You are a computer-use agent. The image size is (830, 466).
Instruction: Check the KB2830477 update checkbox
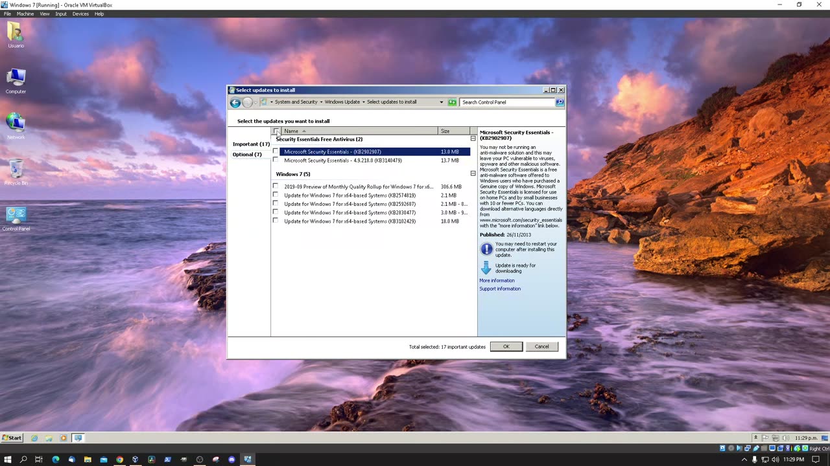276,212
